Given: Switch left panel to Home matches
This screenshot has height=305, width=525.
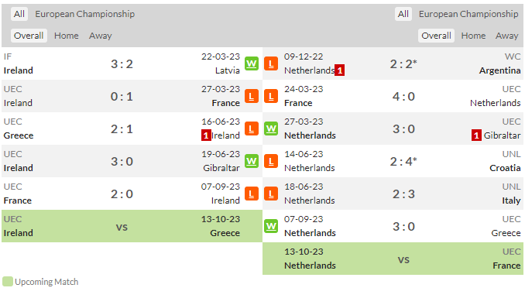Looking at the screenshot, I should click(x=67, y=36).
